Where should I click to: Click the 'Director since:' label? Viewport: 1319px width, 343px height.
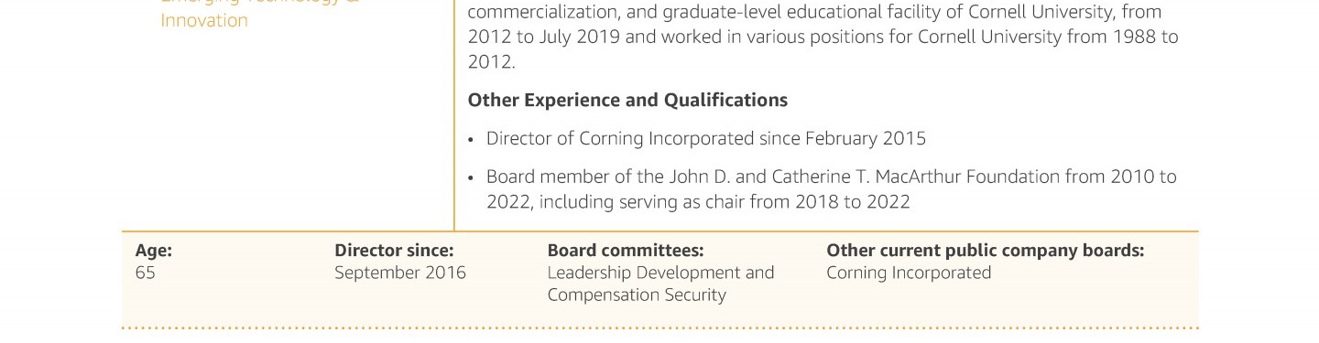pyautogui.click(x=394, y=251)
